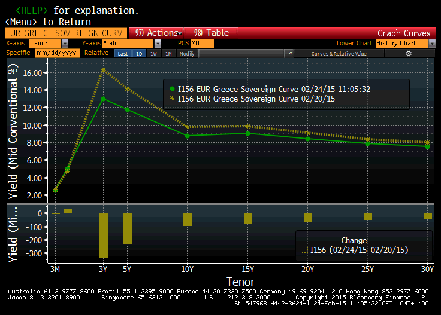Click the <Menu> to Return text
441x315 pixels.
click(48, 22)
